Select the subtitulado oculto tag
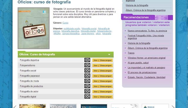The height and width of the screenshot is (108, 188). click(x=72, y=29)
